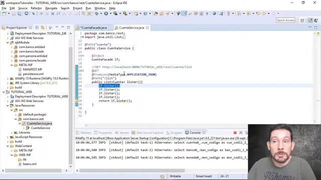Switch to the Debug perspective icon
Screen dimensions: 321x180
click(x=316, y=20)
